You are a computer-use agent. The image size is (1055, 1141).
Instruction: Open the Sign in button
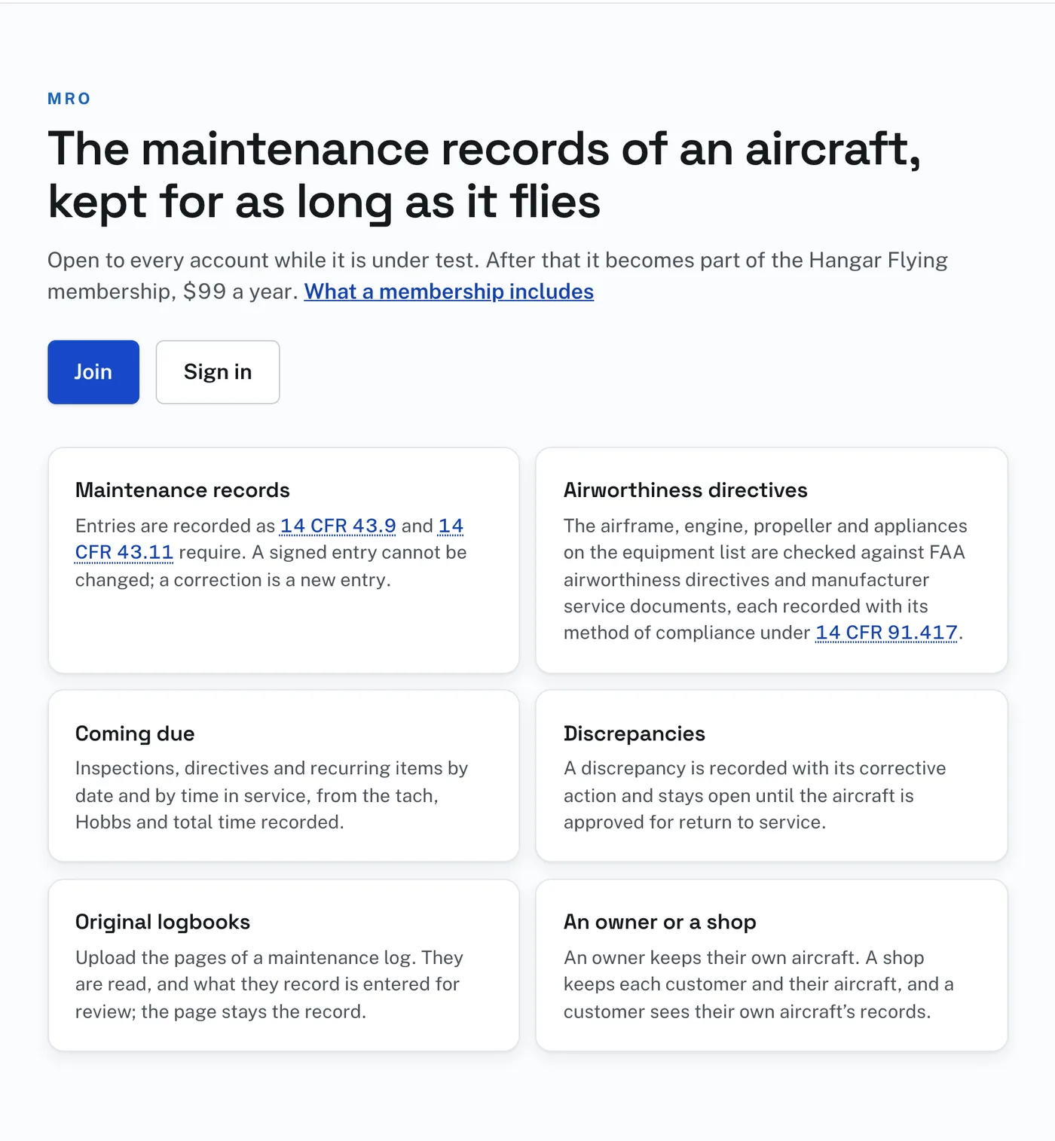click(218, 372)
